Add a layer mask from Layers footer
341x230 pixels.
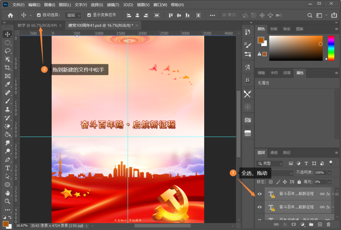tap(294, 225)
